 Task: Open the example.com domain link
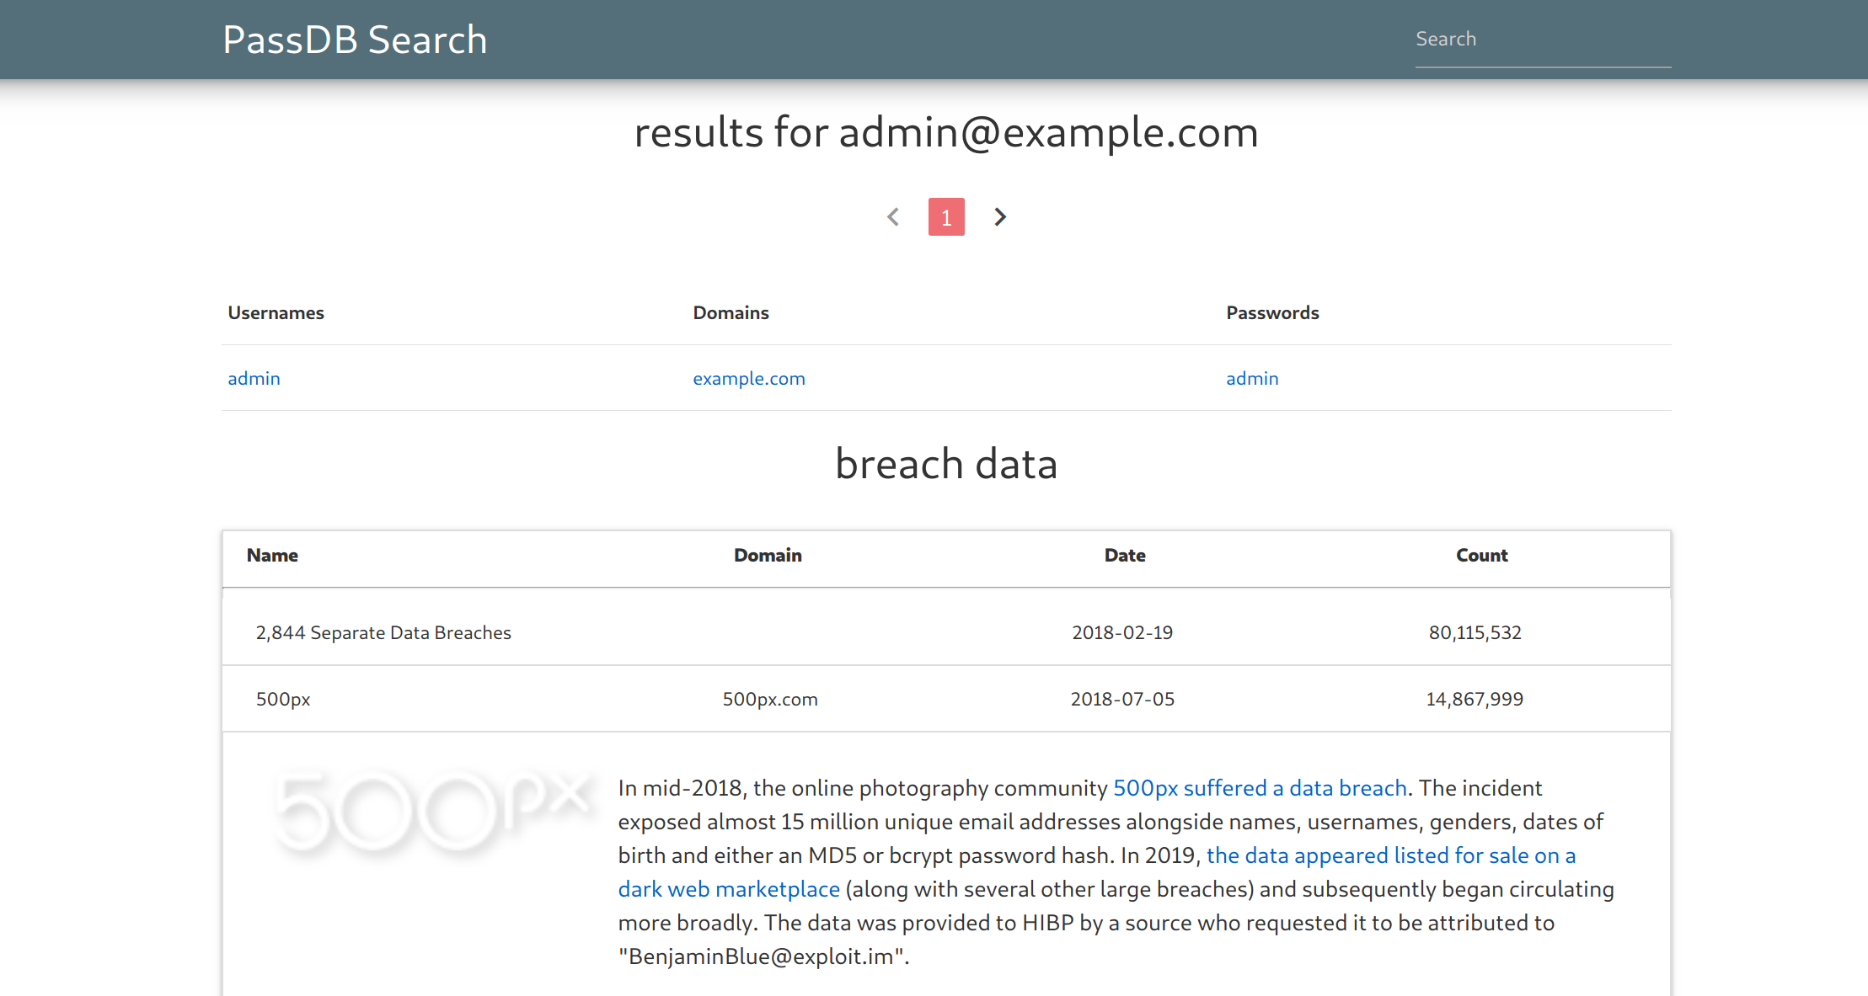pyautogui.click(x=748, y=379)
